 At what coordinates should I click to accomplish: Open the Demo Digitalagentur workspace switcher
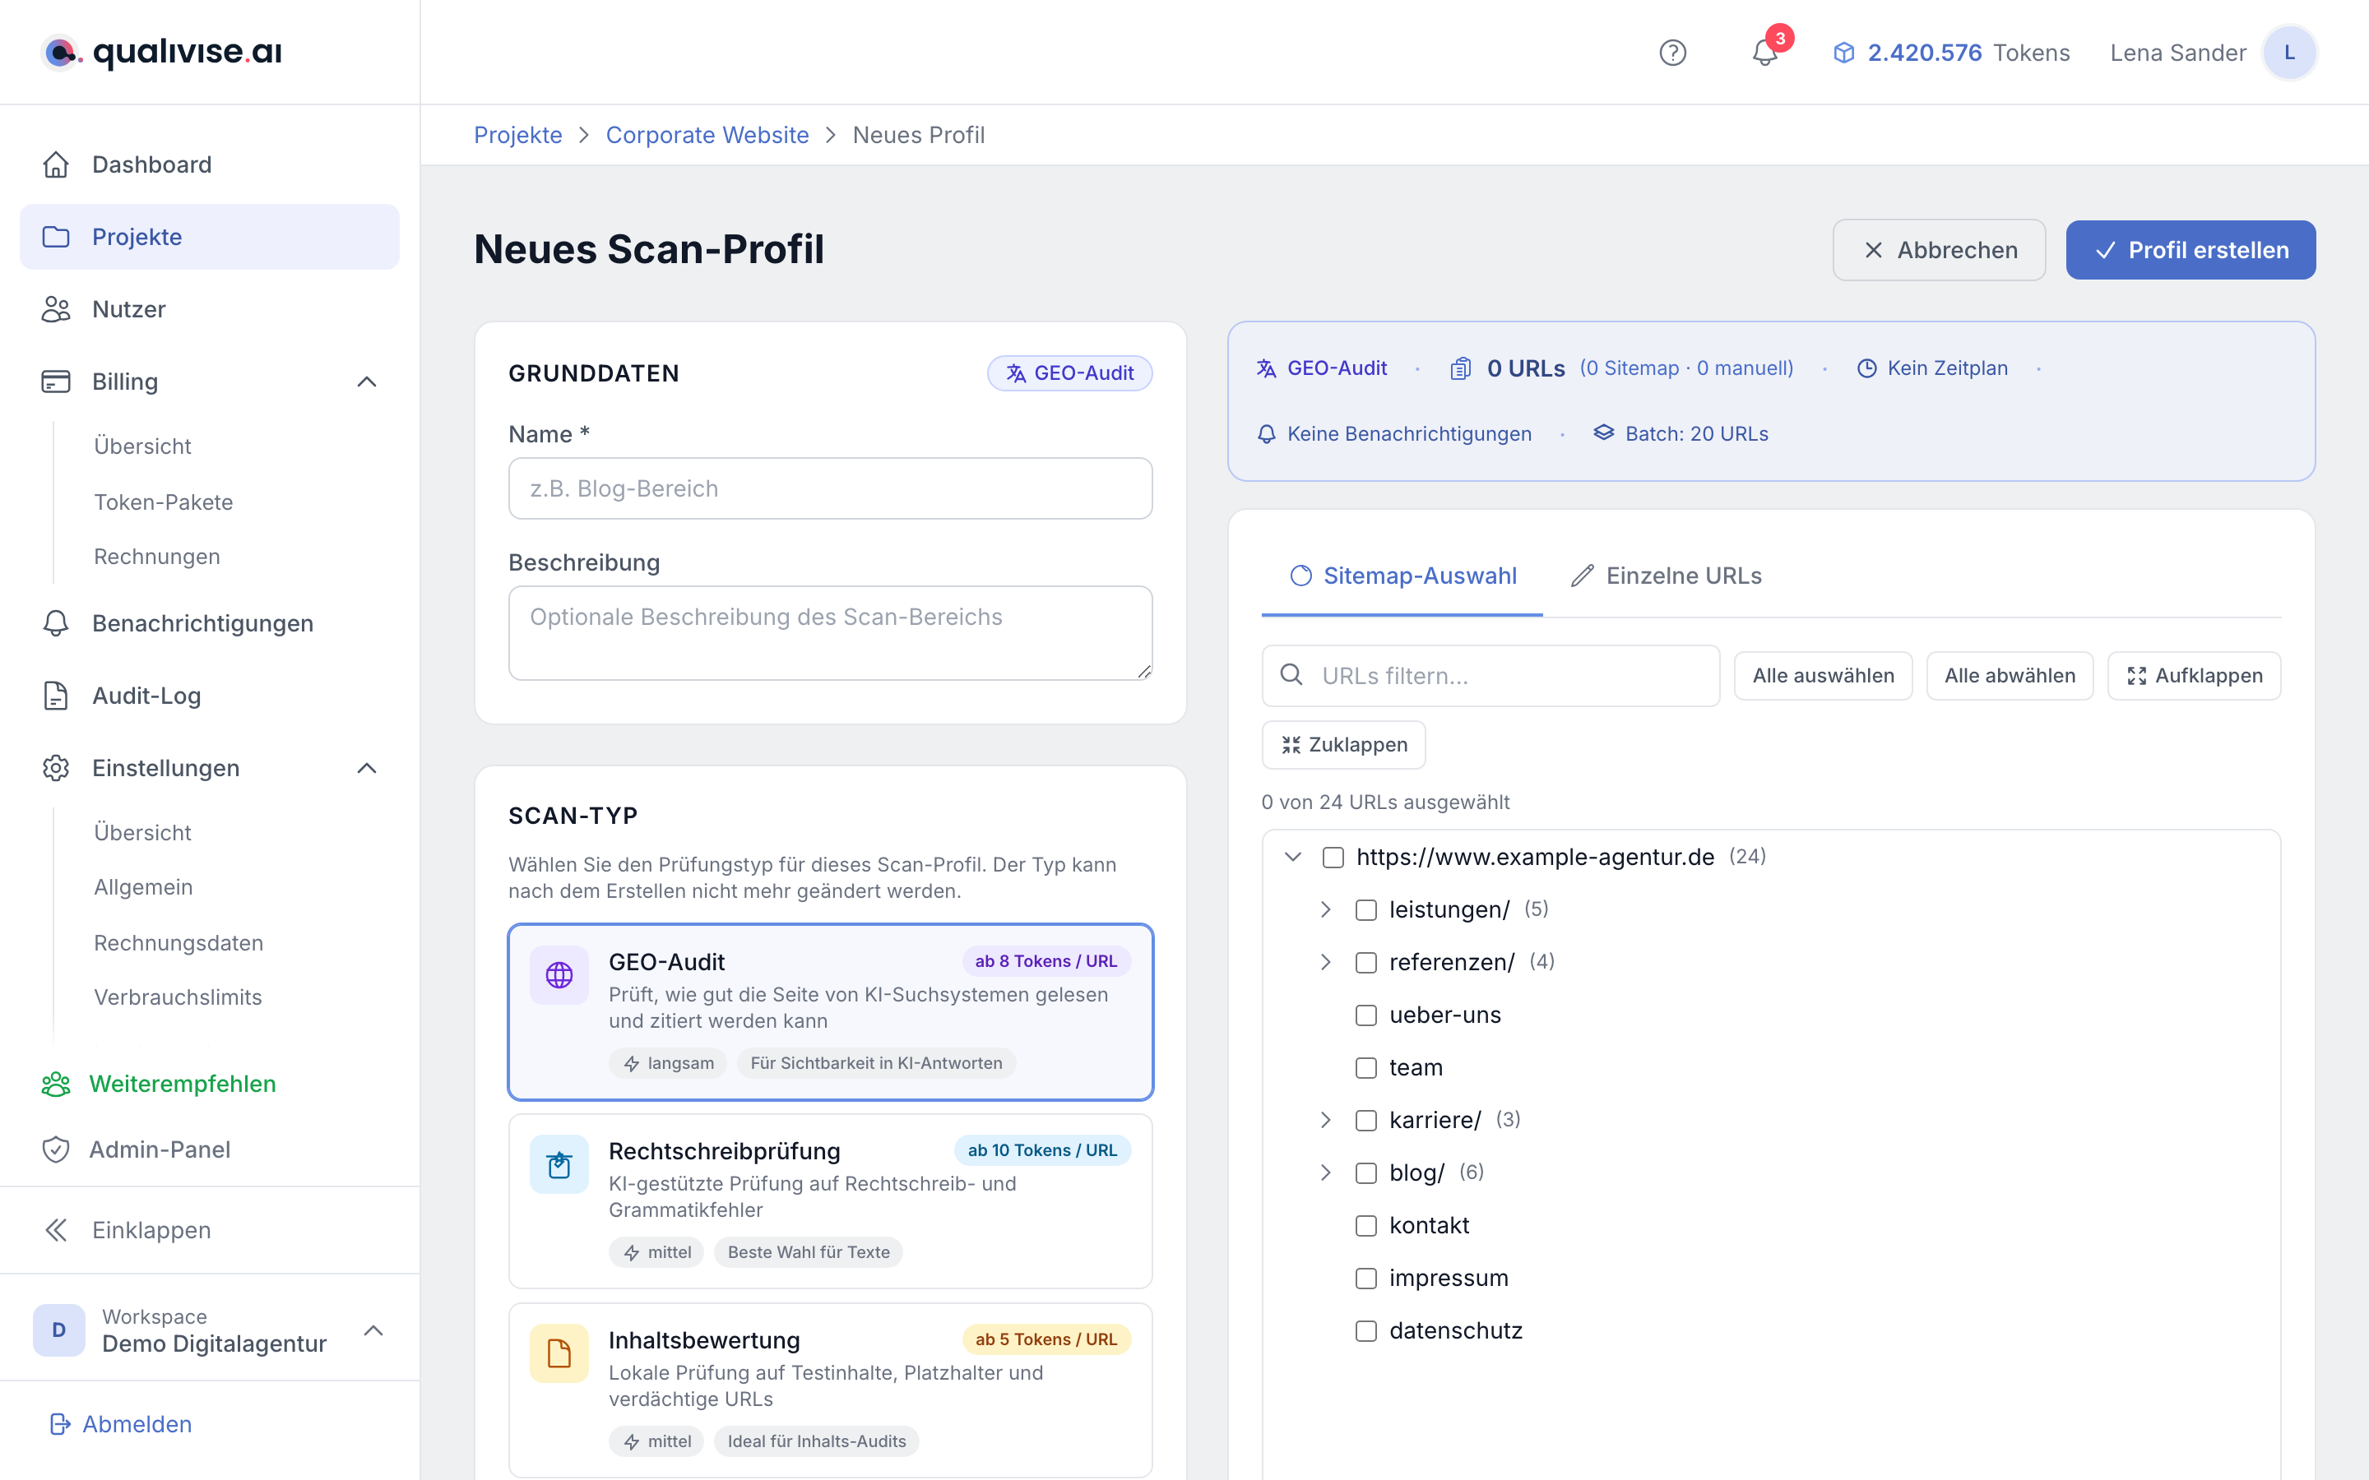click(x=210, y=1330)
